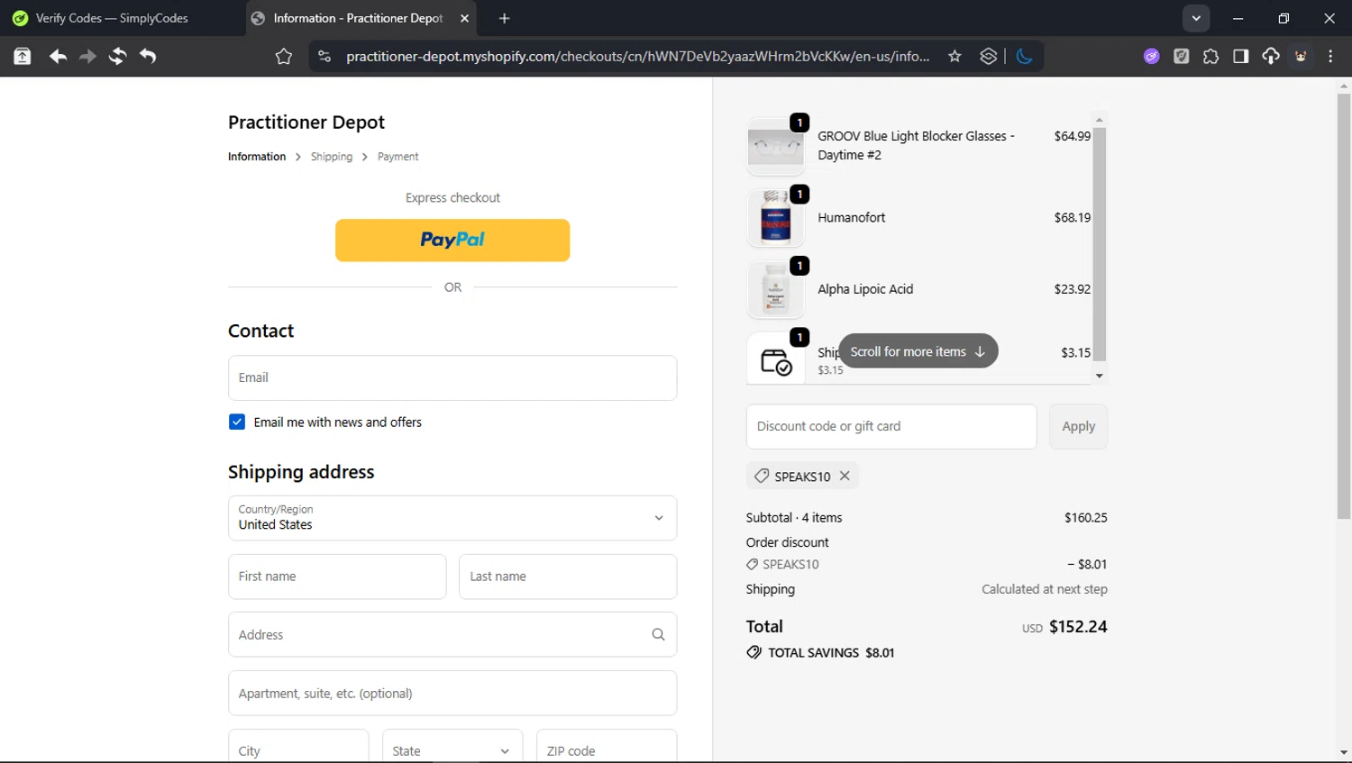
Task: Click the cloud upload icon
Action: (x=1270, y=57)
